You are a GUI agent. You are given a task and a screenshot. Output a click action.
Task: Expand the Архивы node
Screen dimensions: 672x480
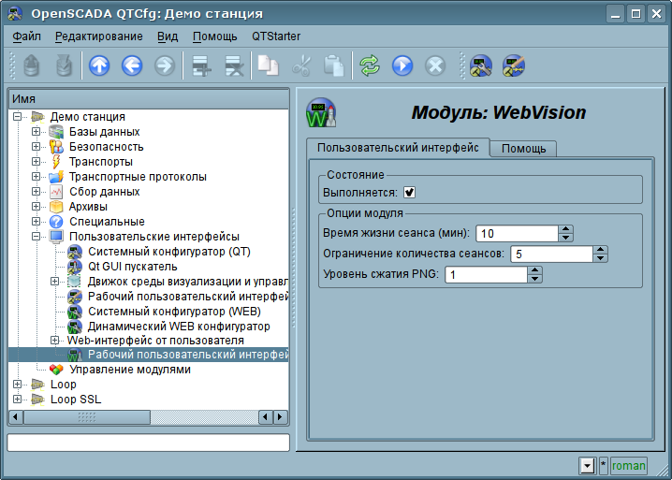36,207
